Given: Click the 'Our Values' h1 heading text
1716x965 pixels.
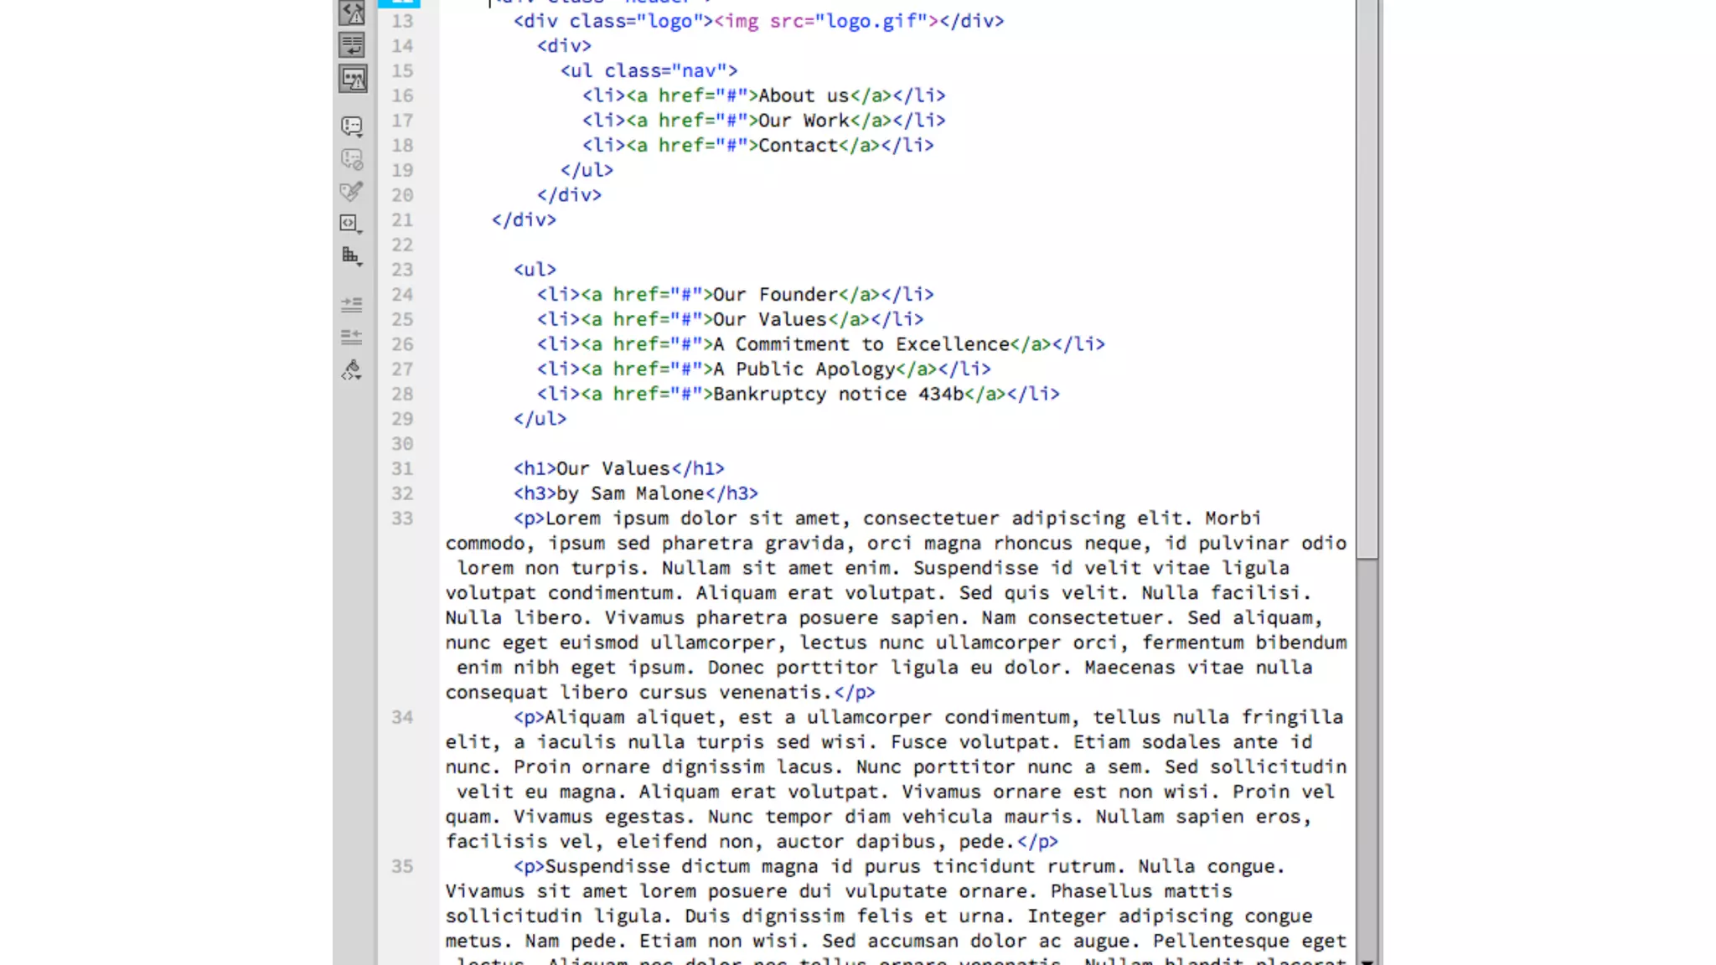Looking at the screenshot, I should 613,469.
